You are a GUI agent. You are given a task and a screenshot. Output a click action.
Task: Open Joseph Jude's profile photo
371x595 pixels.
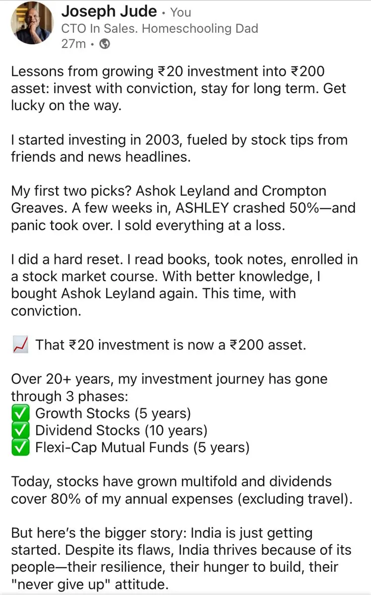(32, 22)
